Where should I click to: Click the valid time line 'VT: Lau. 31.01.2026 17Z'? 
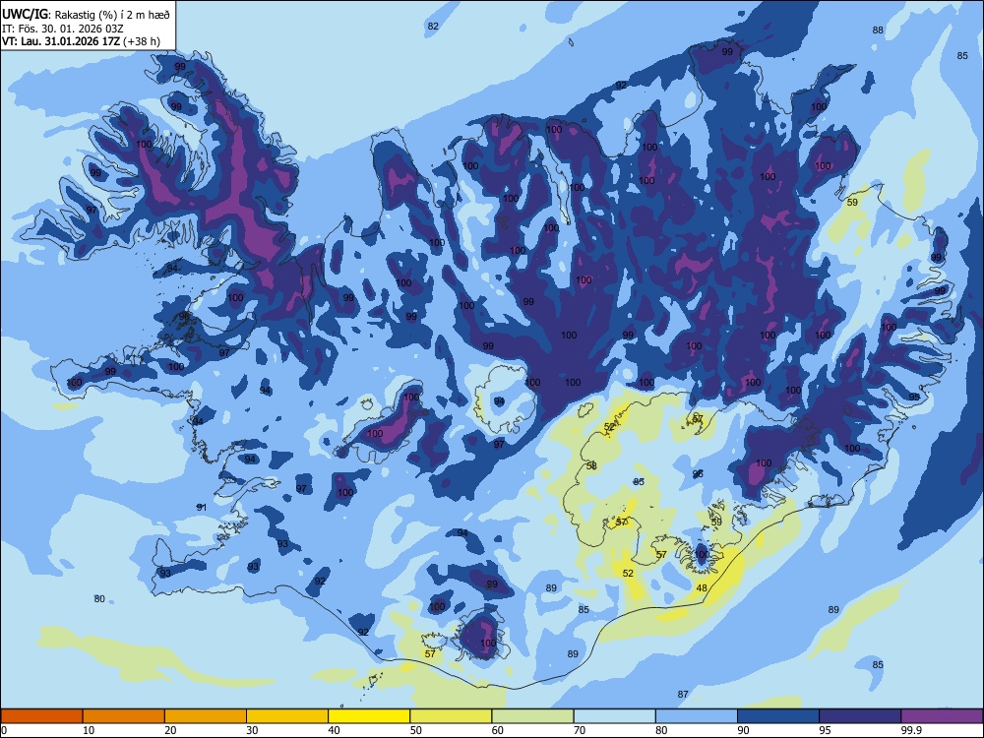coord(61,41)
